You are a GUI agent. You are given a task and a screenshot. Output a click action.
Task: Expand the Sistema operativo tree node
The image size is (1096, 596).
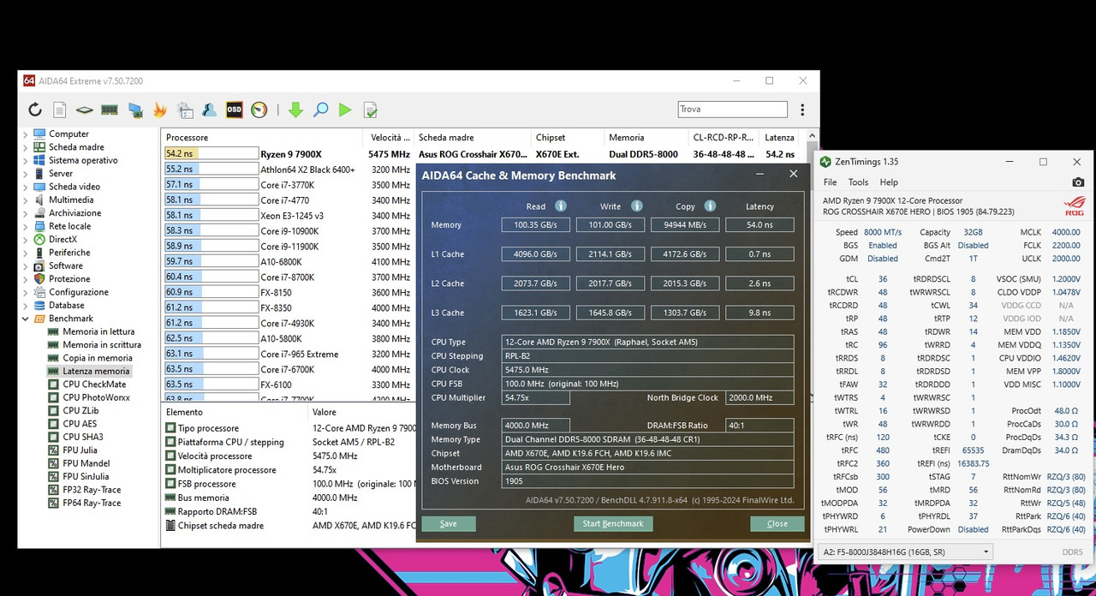tap(25, 160)
